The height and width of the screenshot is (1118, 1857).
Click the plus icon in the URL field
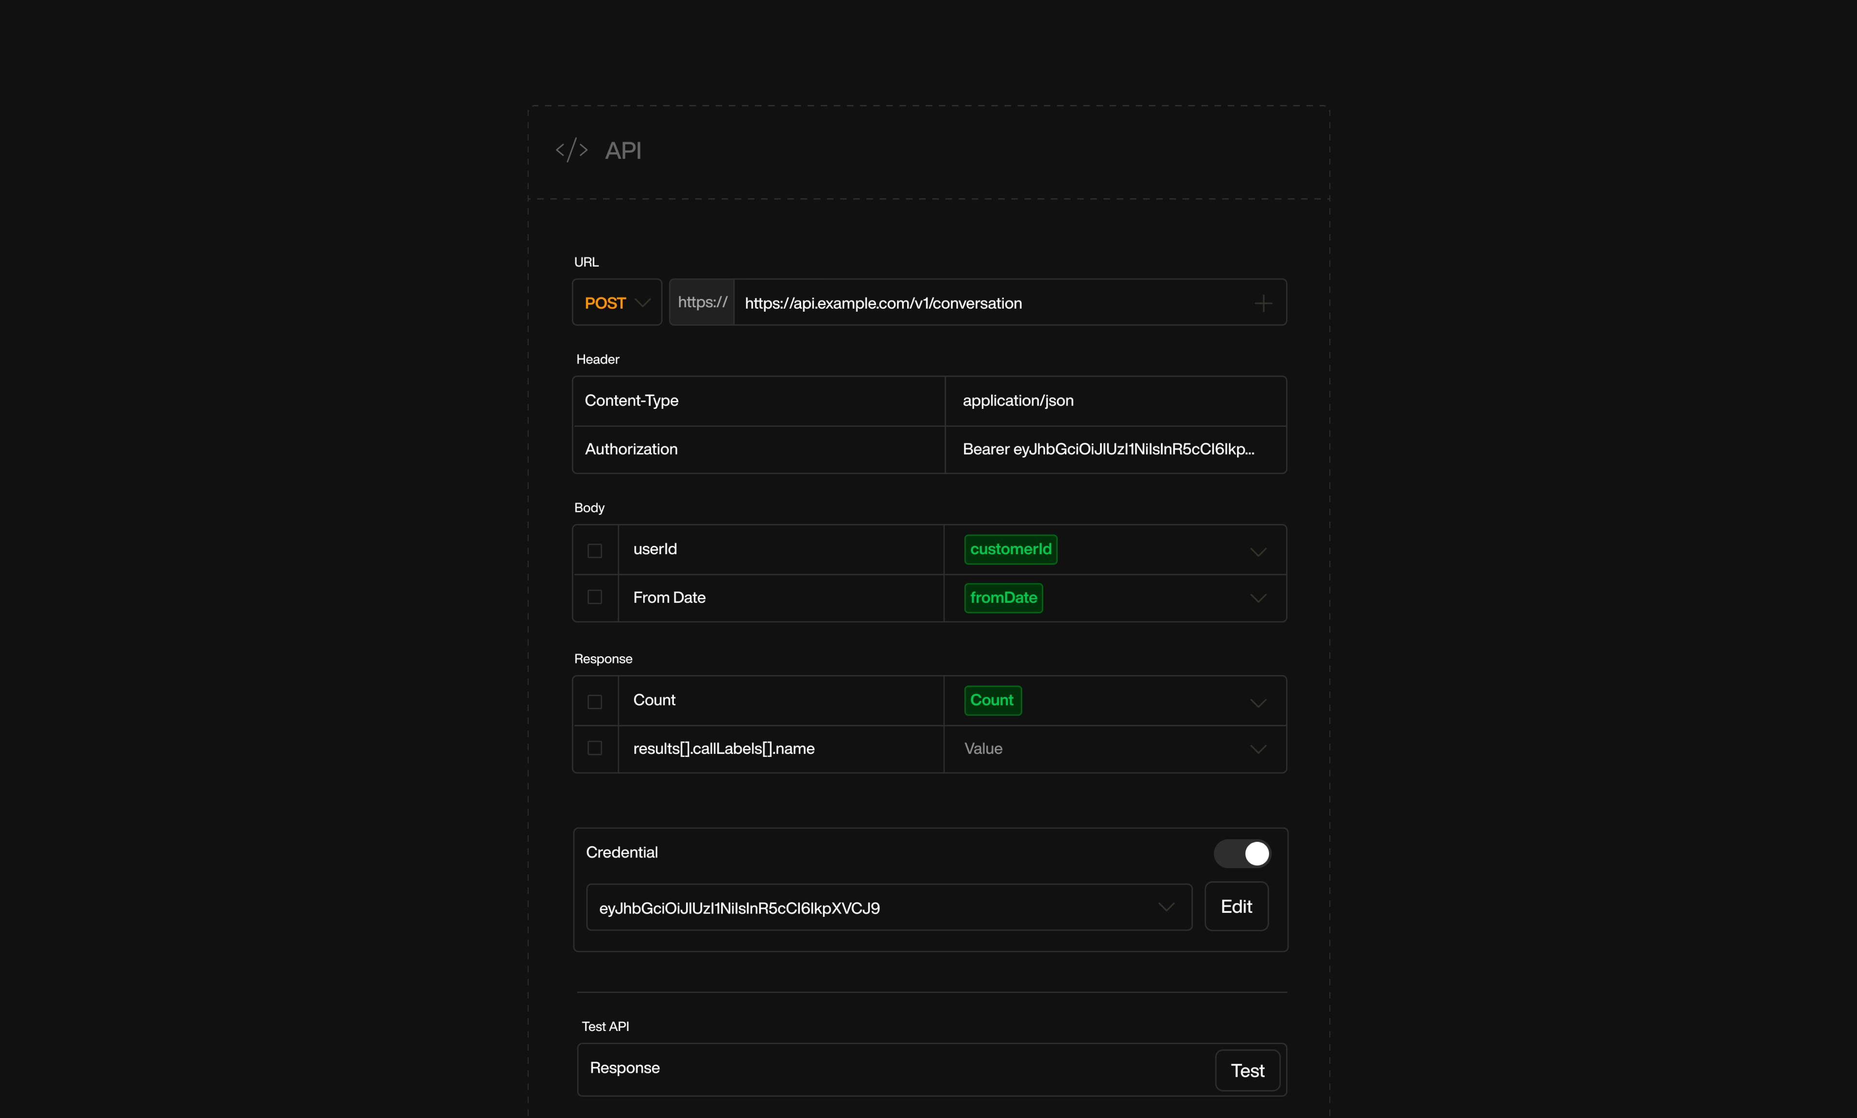click(x=1264, y=303)
